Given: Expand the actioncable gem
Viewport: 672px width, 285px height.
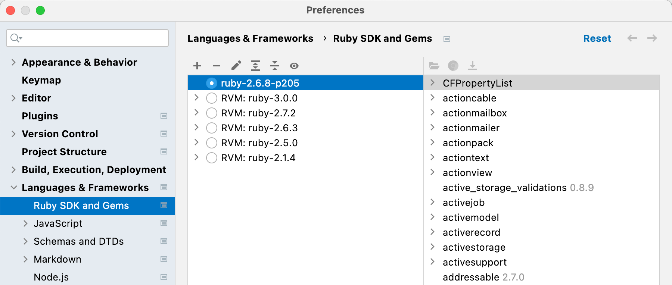Looking at the screenshot, I should point(433,98).
